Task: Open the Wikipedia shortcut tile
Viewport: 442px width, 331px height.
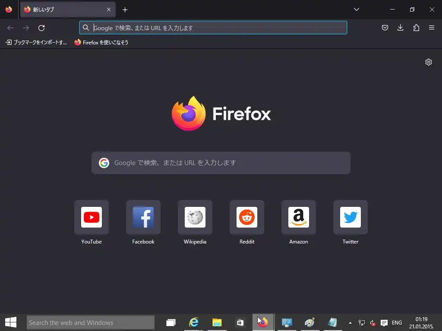Action: click(195, 217)
